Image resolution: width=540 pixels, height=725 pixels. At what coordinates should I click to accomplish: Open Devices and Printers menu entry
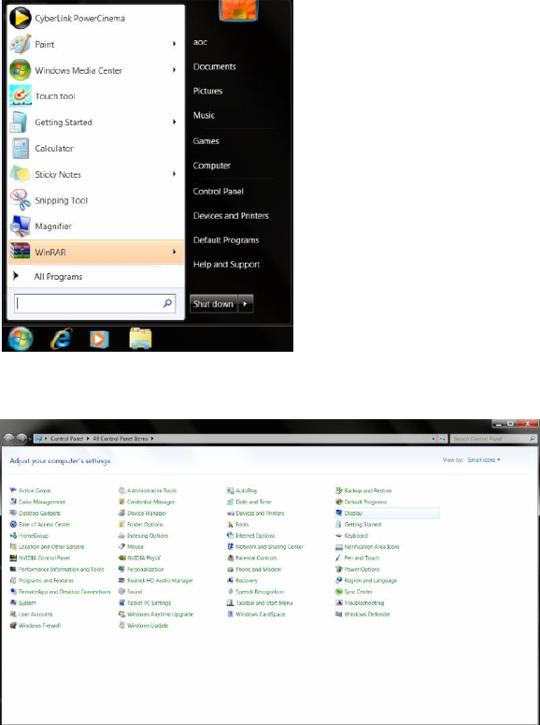231,216
